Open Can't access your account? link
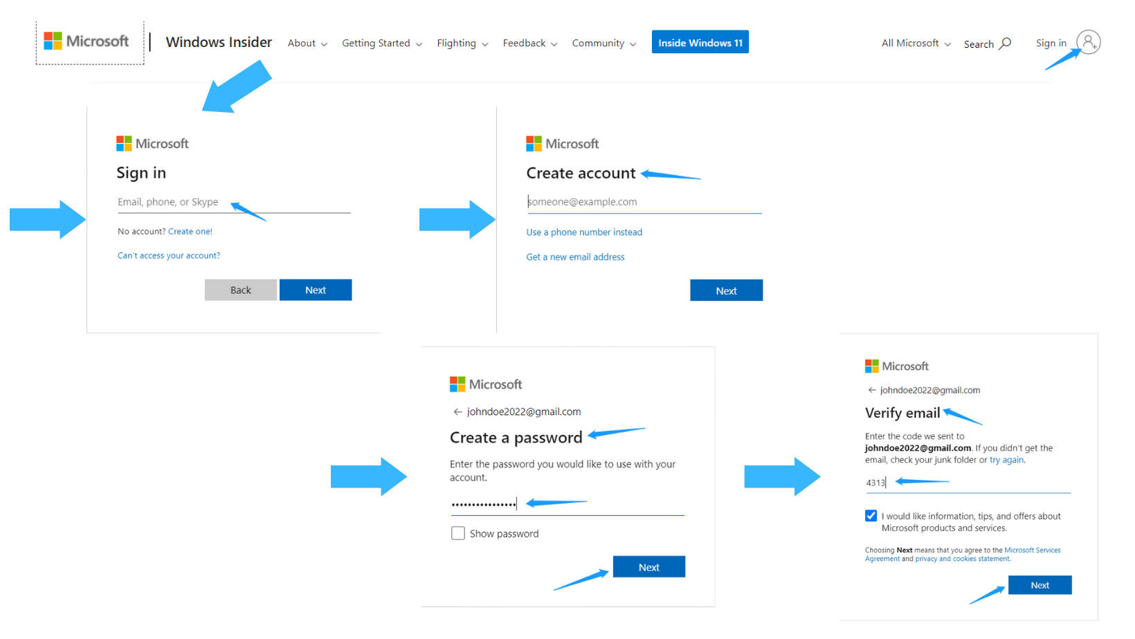 pyautogui.click(x=169, y=256)
